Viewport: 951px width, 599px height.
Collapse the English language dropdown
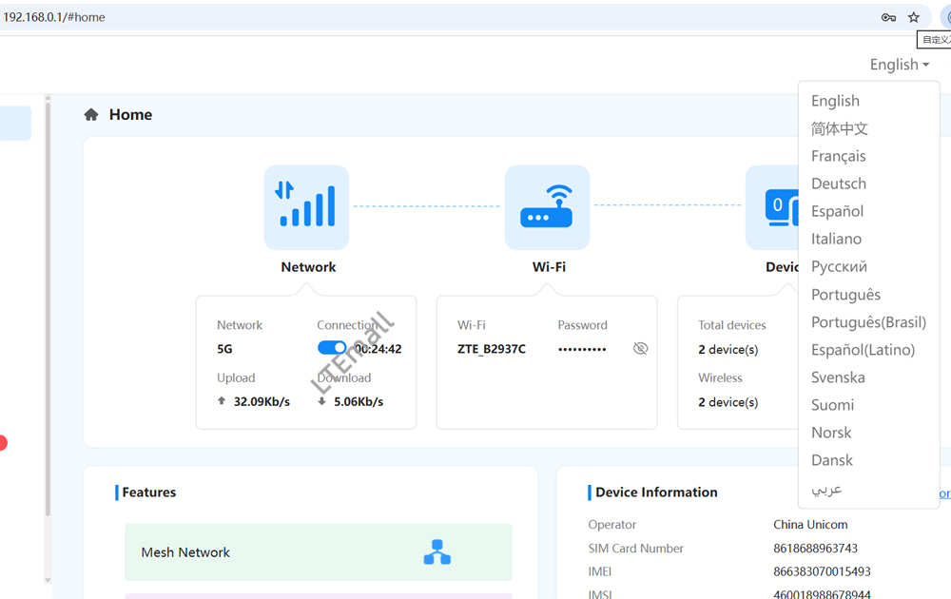click(x=899, y=65)
